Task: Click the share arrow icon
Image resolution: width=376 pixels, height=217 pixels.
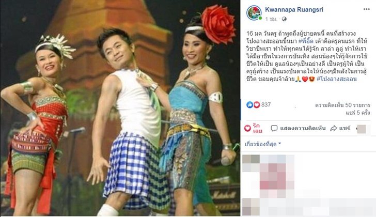Action: pos(334,129)
